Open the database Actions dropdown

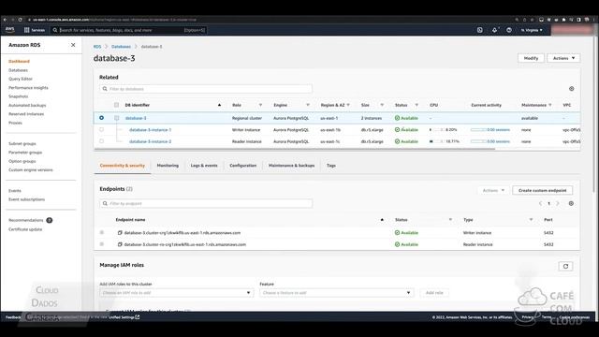563,58
